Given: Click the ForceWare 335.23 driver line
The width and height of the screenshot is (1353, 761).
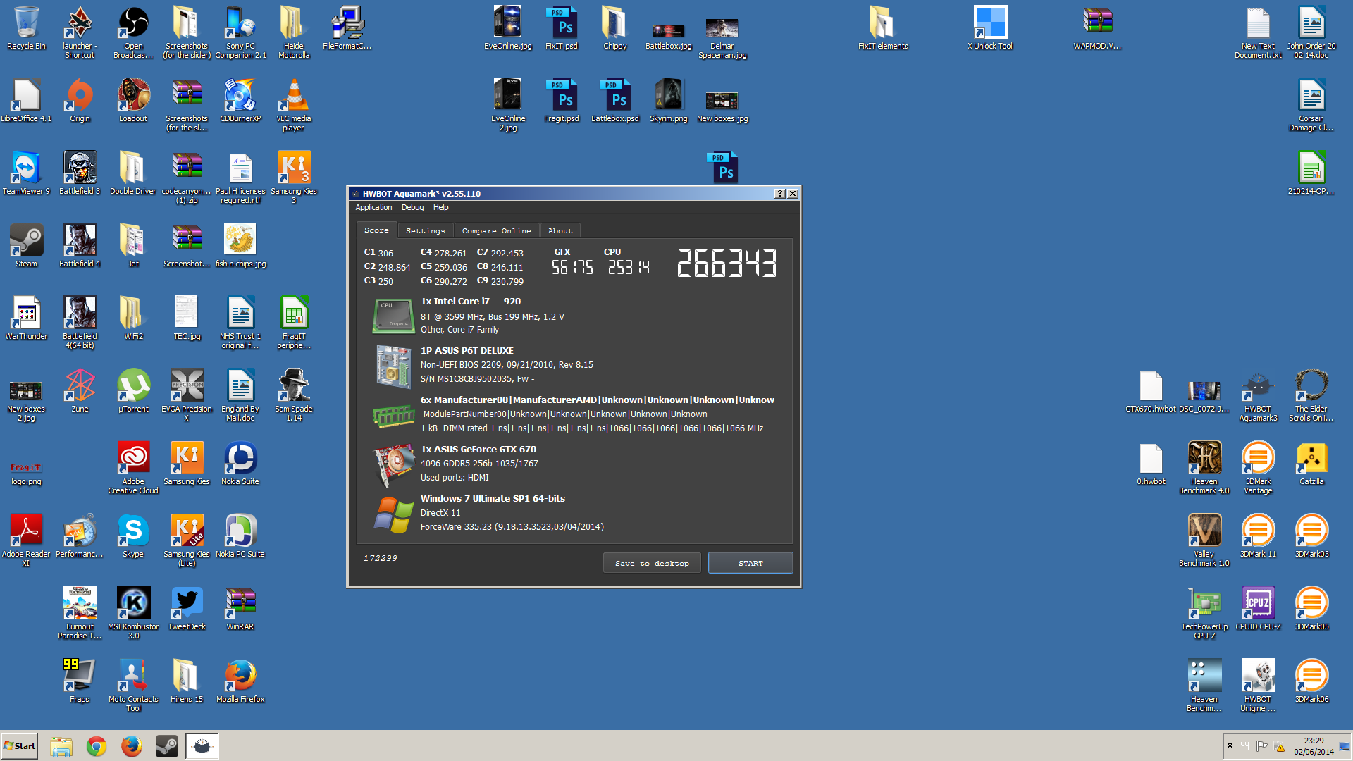Looking at the screenshot, I should (512, 526).
